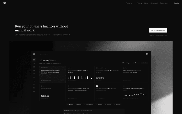The image size is (182, 114).
Task: Click the $5,278.50 spending amount
Action: tap(45, 96)
